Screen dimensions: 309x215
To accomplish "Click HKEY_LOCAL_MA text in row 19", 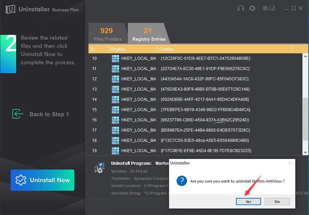I will 139,150.
